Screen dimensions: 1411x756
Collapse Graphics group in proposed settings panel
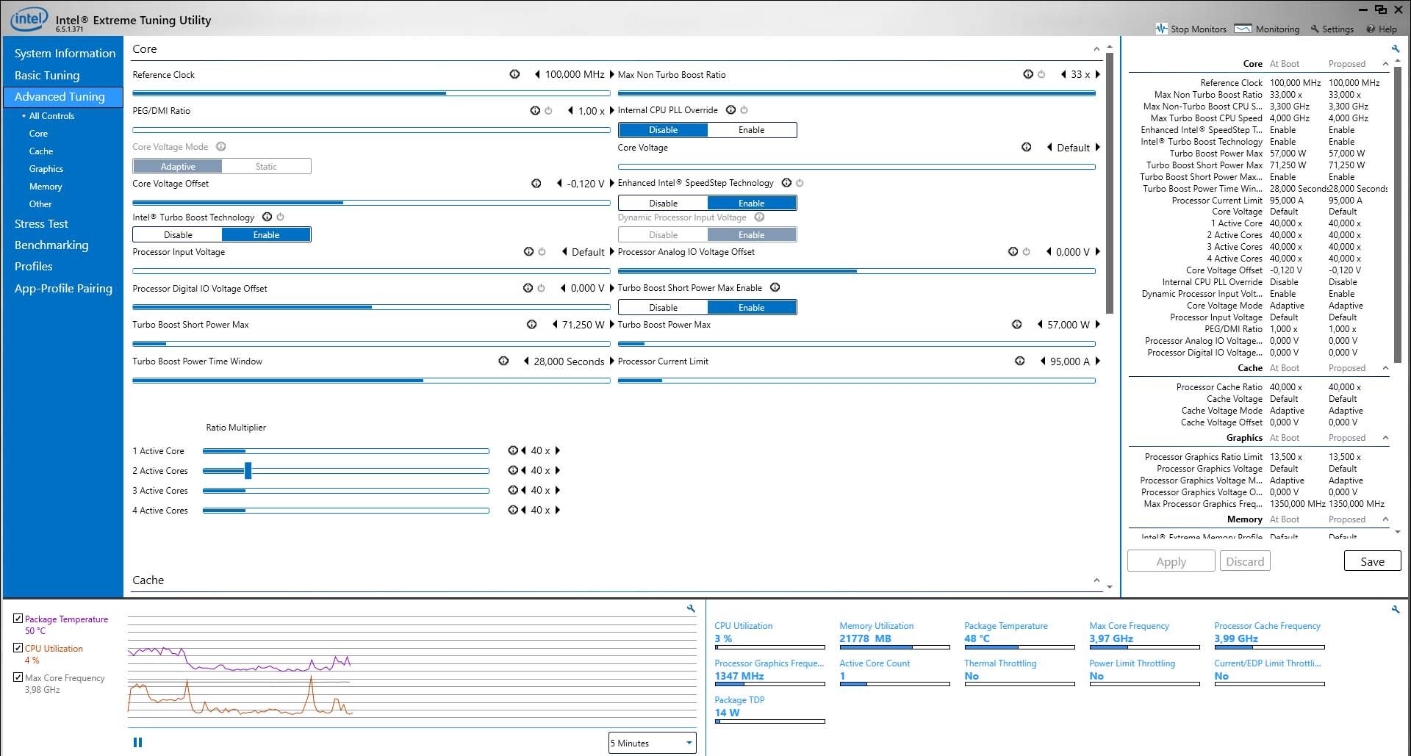tap(1385, 438)
